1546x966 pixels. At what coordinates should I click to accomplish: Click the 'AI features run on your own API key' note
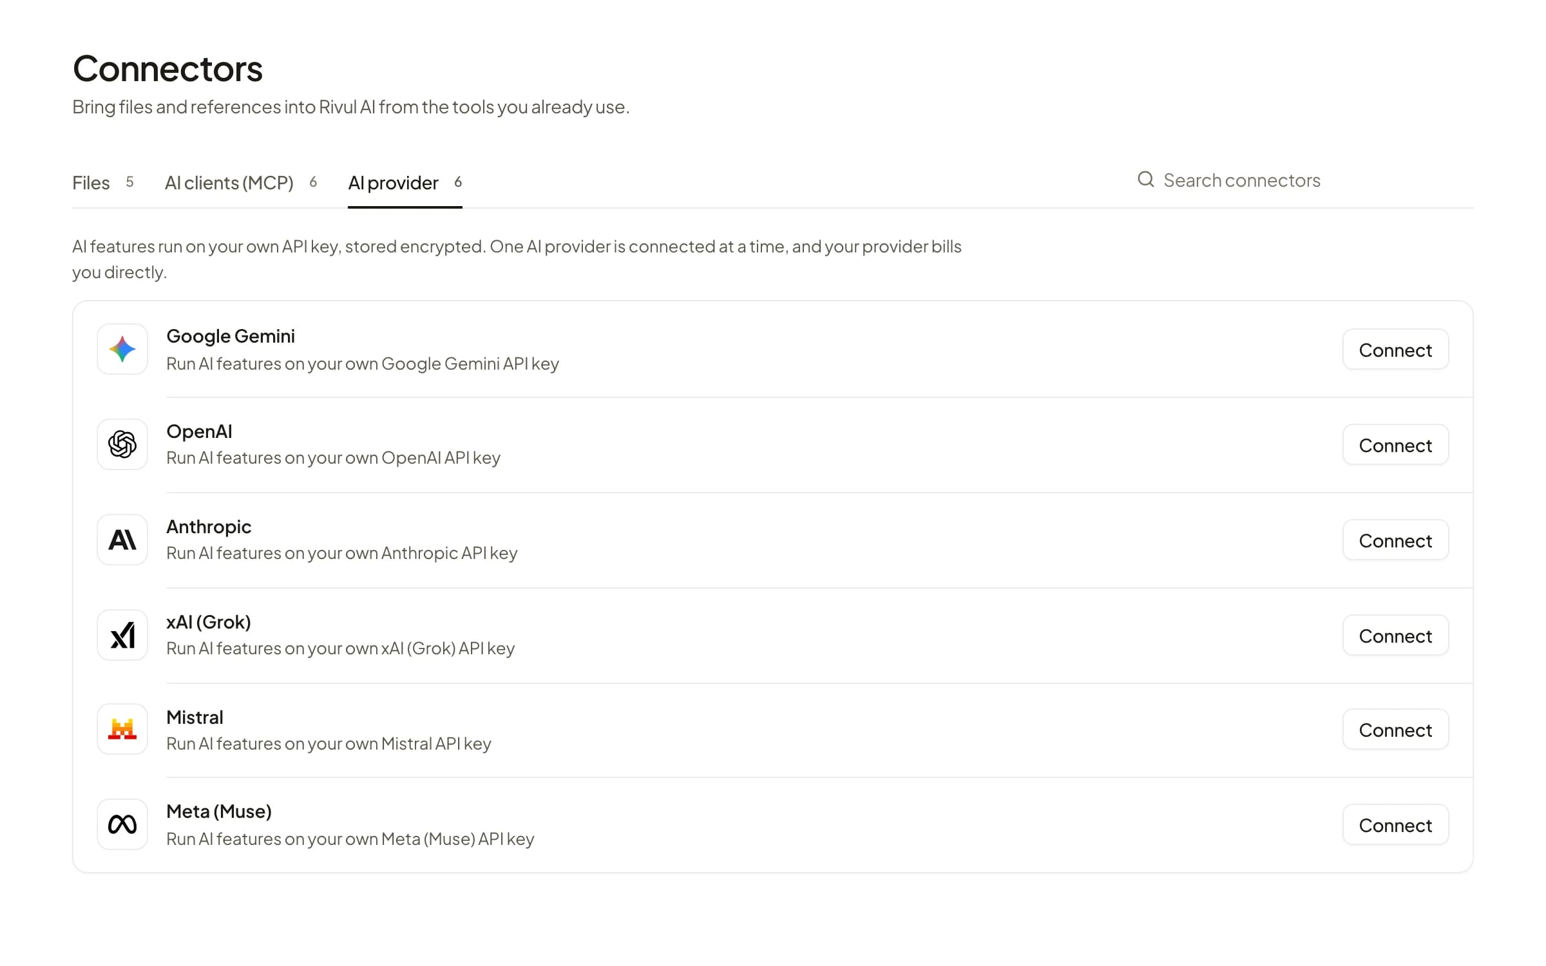(517, 259)
